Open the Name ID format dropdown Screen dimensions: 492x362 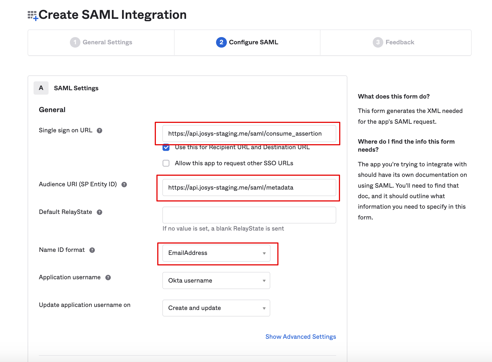(216, 253)
